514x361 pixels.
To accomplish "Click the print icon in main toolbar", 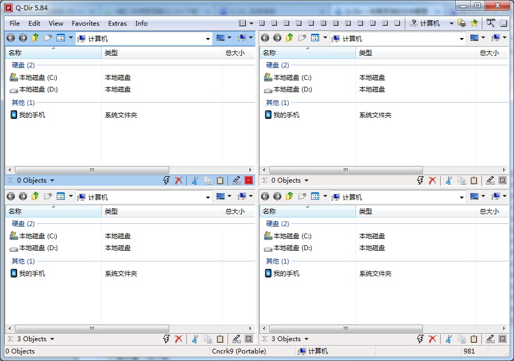I will [x=462, y=23].
